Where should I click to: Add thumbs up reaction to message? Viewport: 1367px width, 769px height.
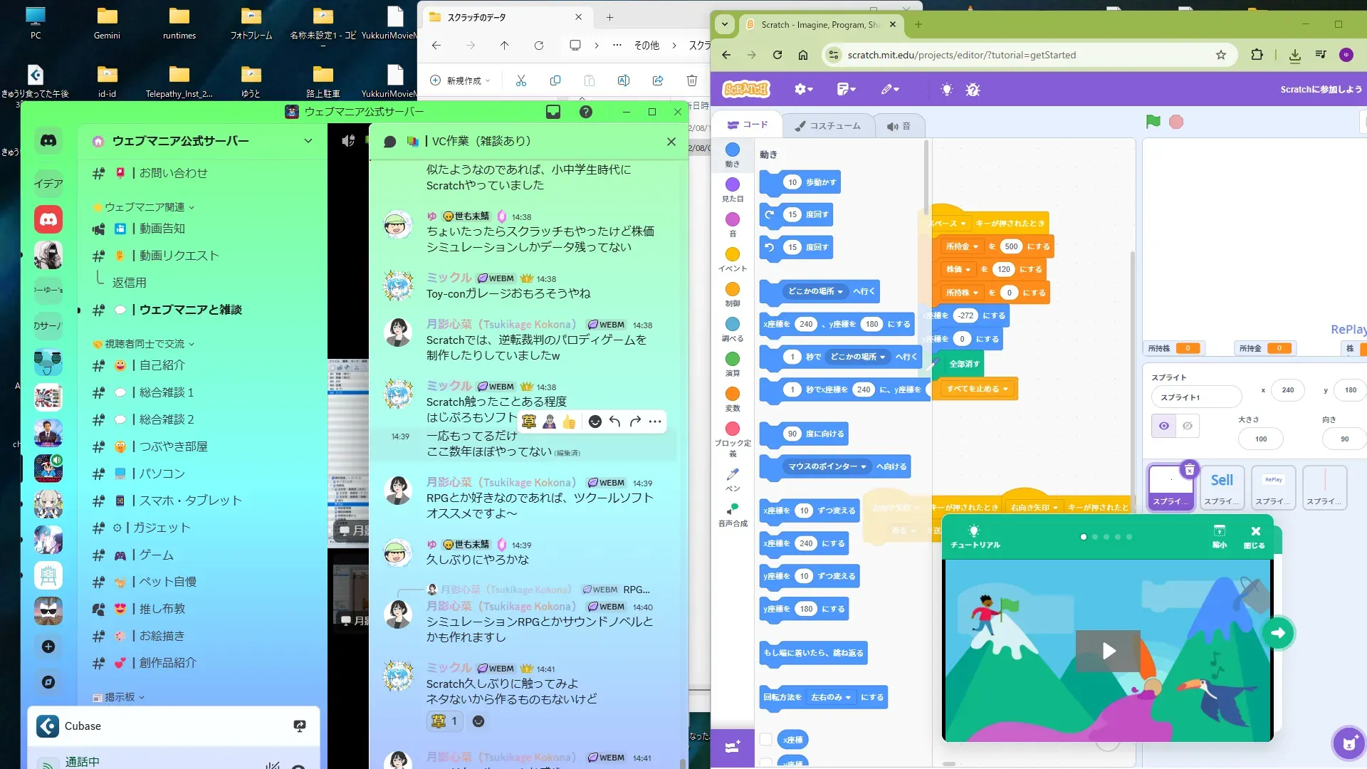pos(569,422)
